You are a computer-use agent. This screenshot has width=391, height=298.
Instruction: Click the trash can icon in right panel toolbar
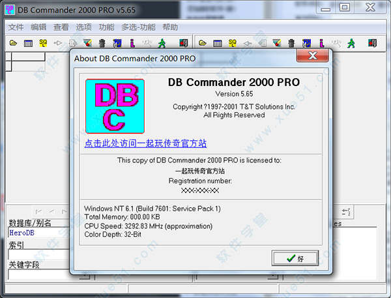click(x=291, y=43)
